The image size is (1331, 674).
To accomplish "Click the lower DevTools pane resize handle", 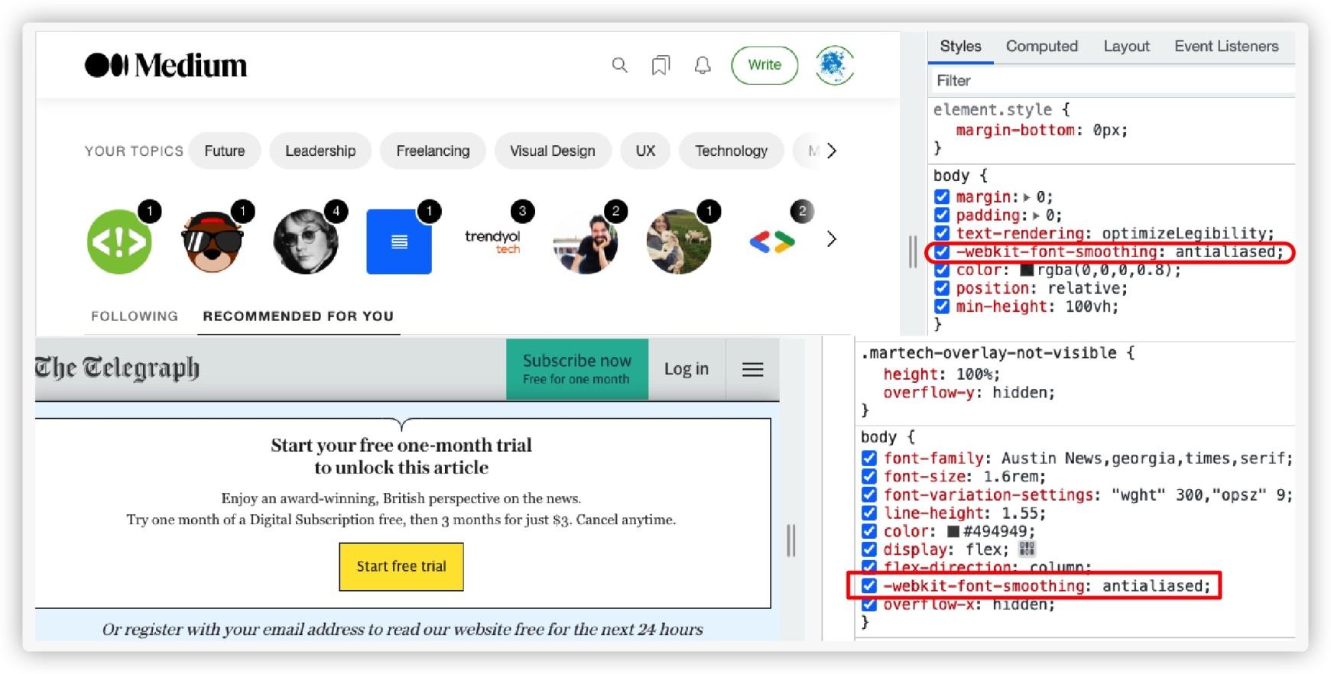I will 791,540.
